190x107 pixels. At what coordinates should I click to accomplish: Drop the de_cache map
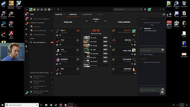tap(105, 38)
